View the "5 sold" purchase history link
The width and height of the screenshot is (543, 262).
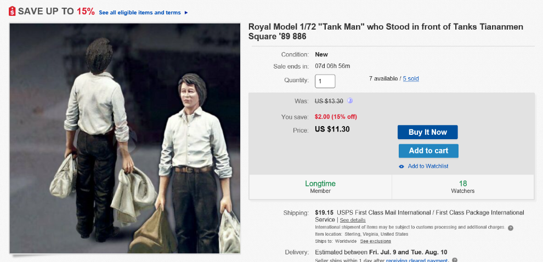411,79
